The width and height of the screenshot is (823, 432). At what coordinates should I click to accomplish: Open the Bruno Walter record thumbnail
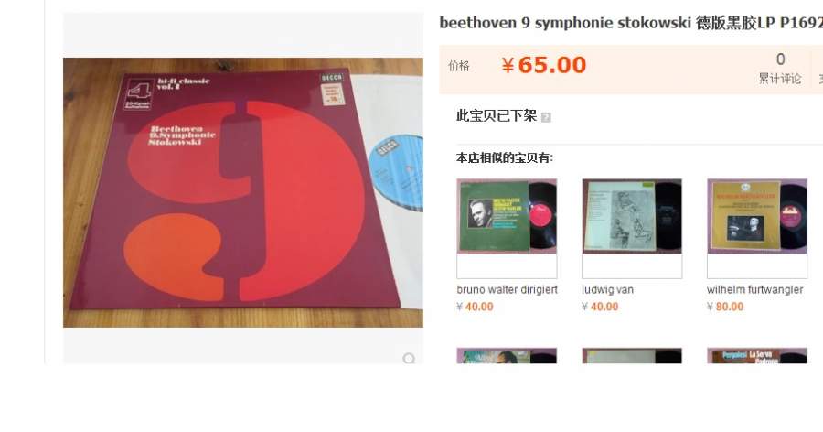[x=507, y=216]
